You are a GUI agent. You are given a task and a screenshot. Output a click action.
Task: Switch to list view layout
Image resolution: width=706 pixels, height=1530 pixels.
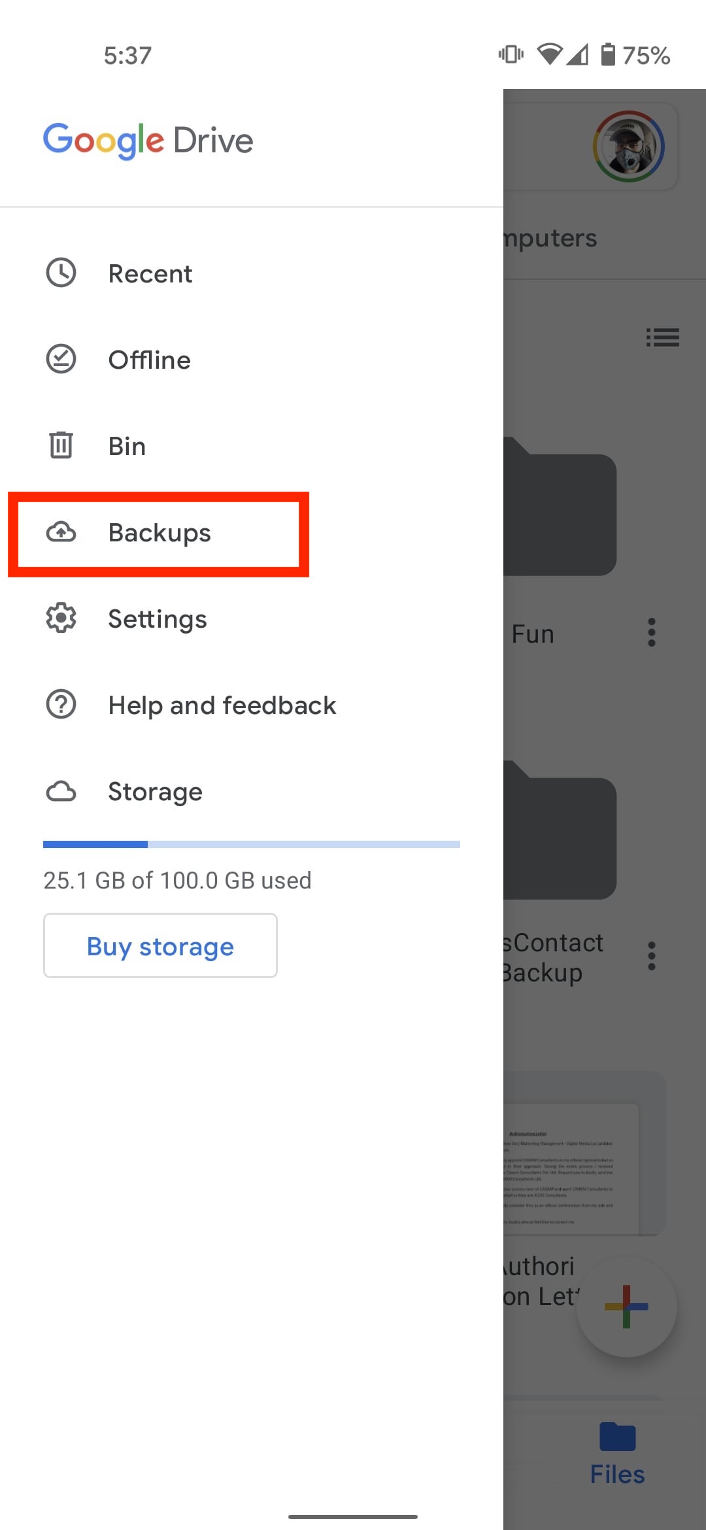point(662,337)
